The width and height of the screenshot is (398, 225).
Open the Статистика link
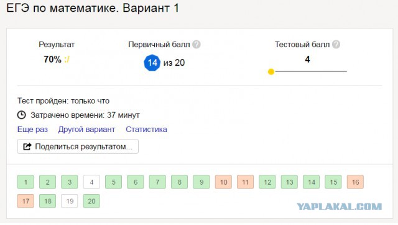[x=146, y=130]
